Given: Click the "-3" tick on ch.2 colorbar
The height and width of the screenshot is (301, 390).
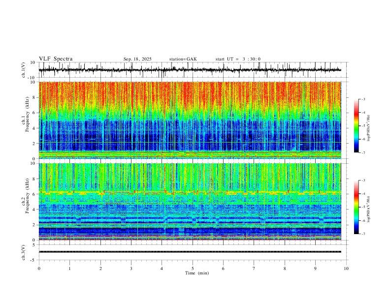Looking at the screenshot, I should pos(363,181).
